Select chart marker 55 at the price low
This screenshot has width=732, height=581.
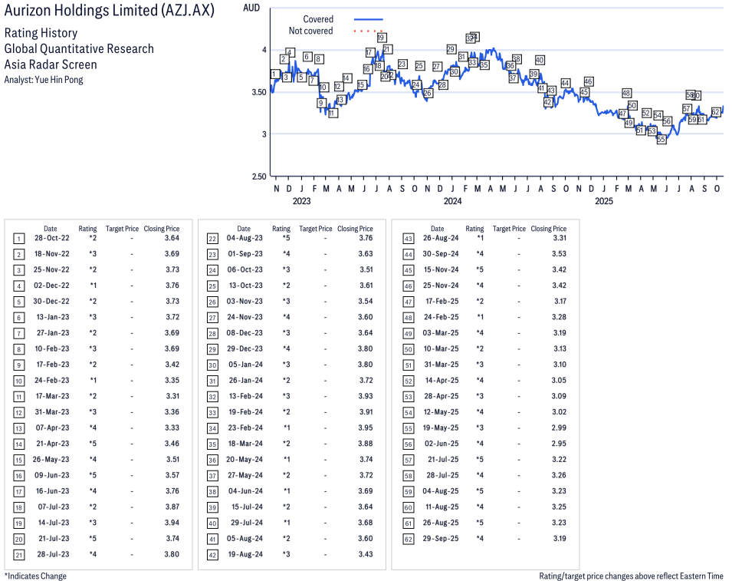tap(661, 140)
